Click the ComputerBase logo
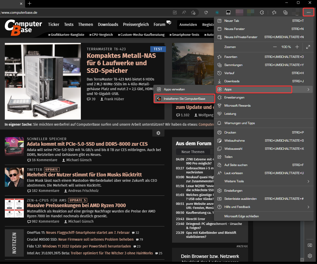317x264 pixels. 23,27
